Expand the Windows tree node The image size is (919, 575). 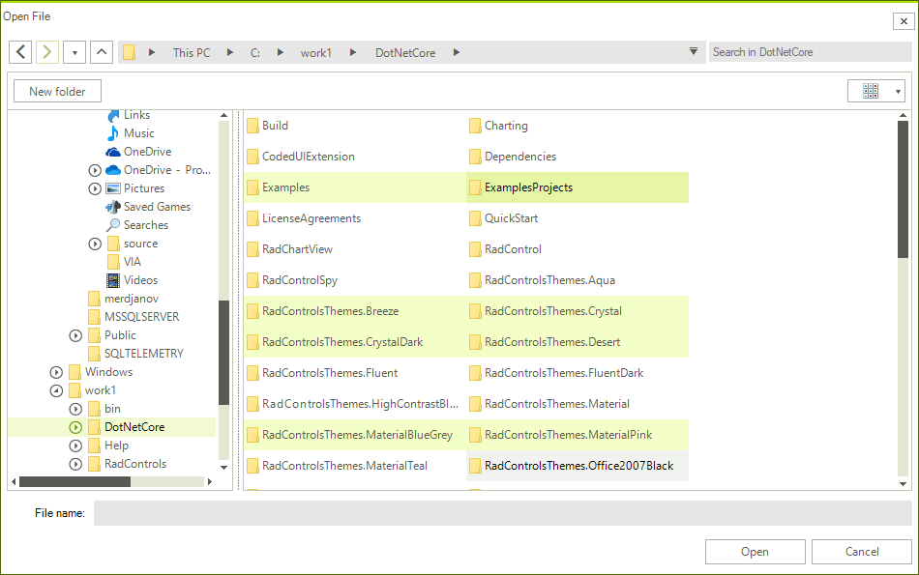pos(56,371)
